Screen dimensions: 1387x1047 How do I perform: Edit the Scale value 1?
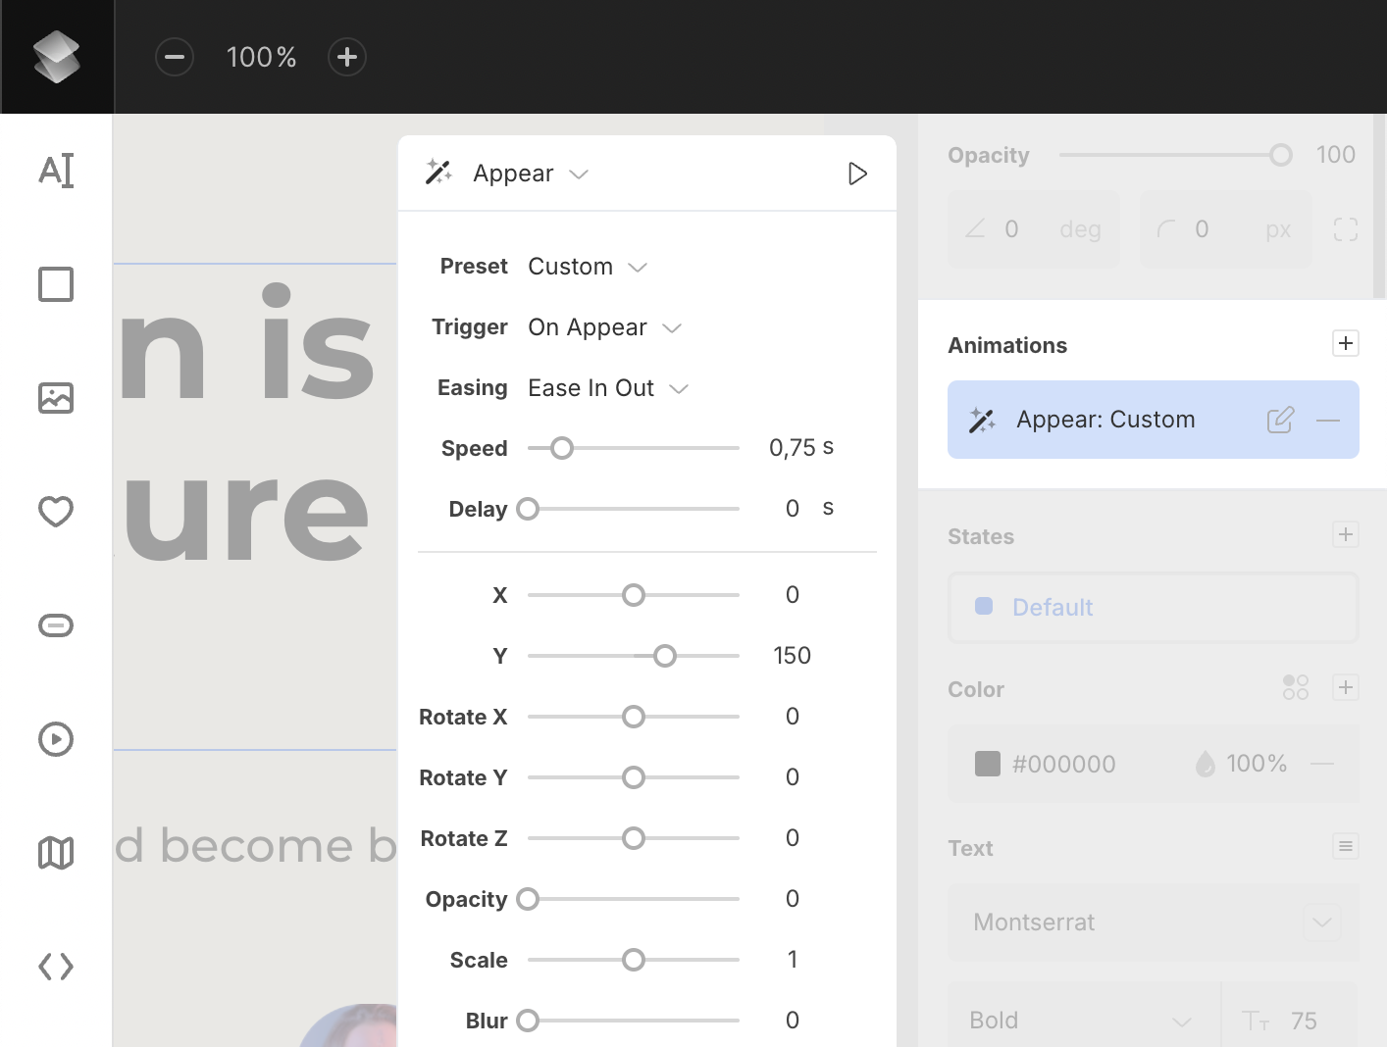point(793,960)
